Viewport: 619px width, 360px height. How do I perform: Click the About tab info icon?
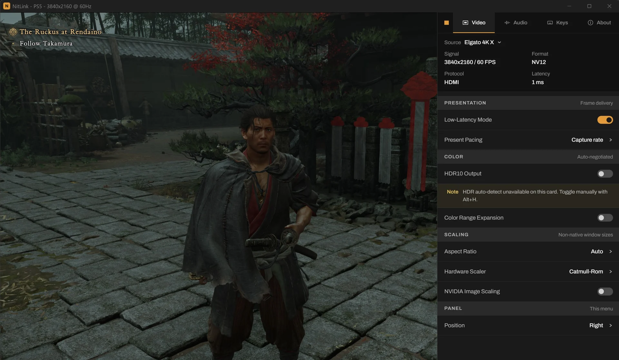[x=590, y=23]
